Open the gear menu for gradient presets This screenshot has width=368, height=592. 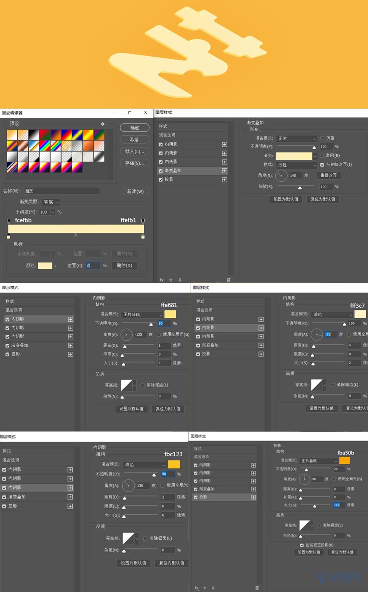point(102,124)
